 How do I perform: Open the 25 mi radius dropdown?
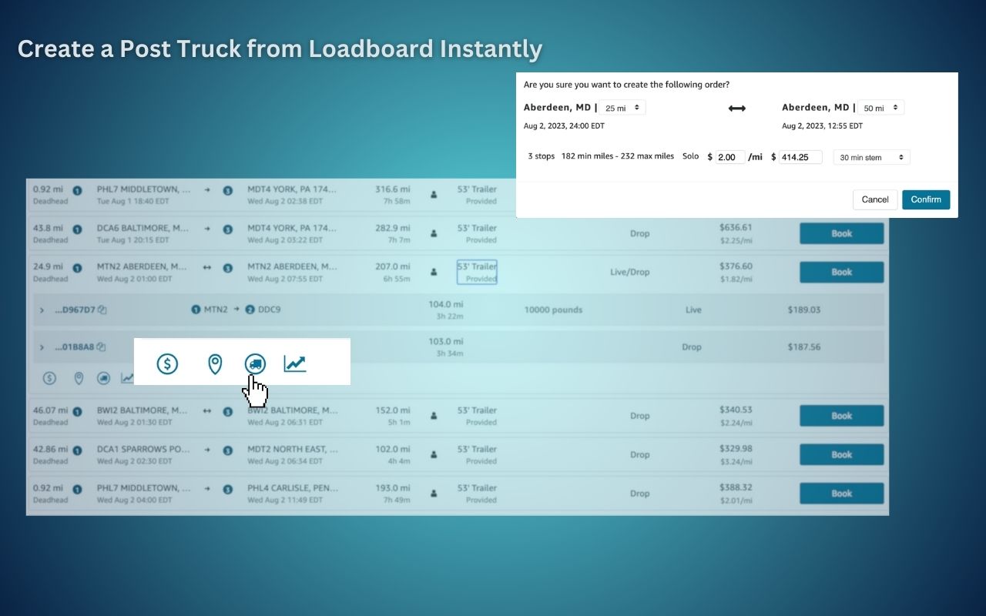coord(622,108)
